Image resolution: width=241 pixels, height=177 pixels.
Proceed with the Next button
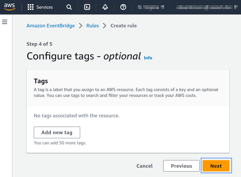pyautogui.click(x=216, y=166)
